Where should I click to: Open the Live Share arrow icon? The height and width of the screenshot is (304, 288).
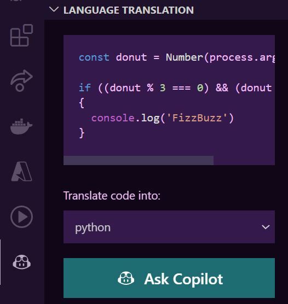[x=21, y=80]
